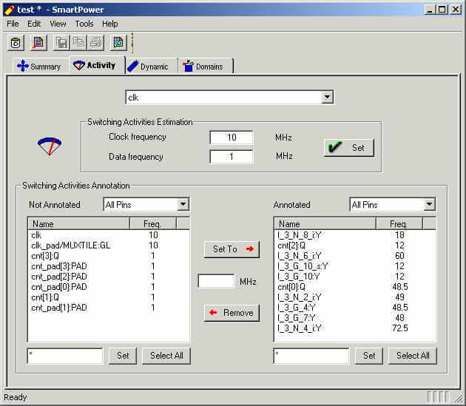Select the I_3_G_10_s:Y annotated row
Viewport: 466px width, 406px height.
click(355, 266)
